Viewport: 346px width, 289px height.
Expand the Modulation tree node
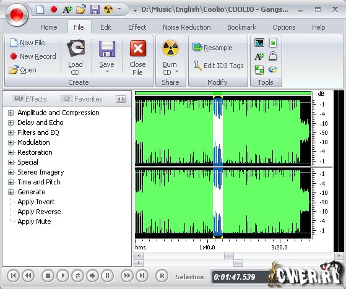pos(11,143)
